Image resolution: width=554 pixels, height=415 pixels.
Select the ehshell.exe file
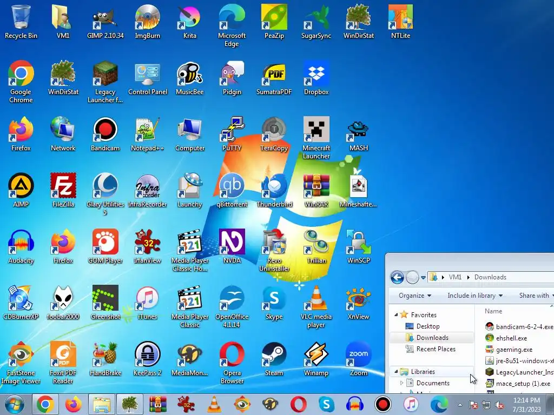click(506, 338)
